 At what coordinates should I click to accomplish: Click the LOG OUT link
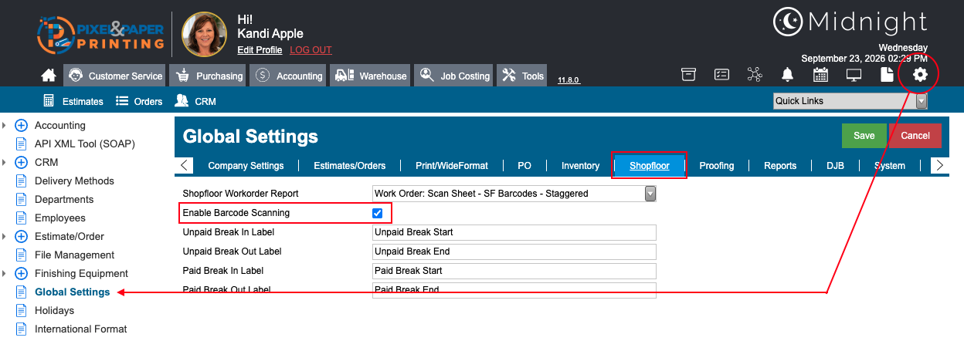[x=311, y=50]
